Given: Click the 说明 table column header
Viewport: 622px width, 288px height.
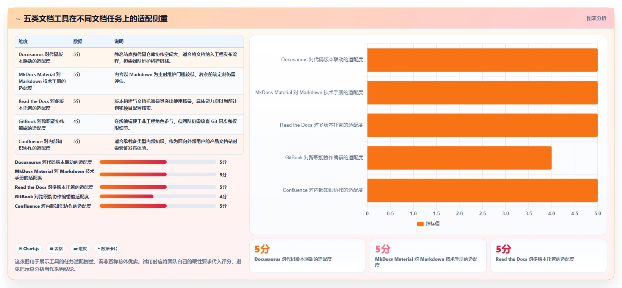Looking at the screenshot, I should [x=119, y=42].
